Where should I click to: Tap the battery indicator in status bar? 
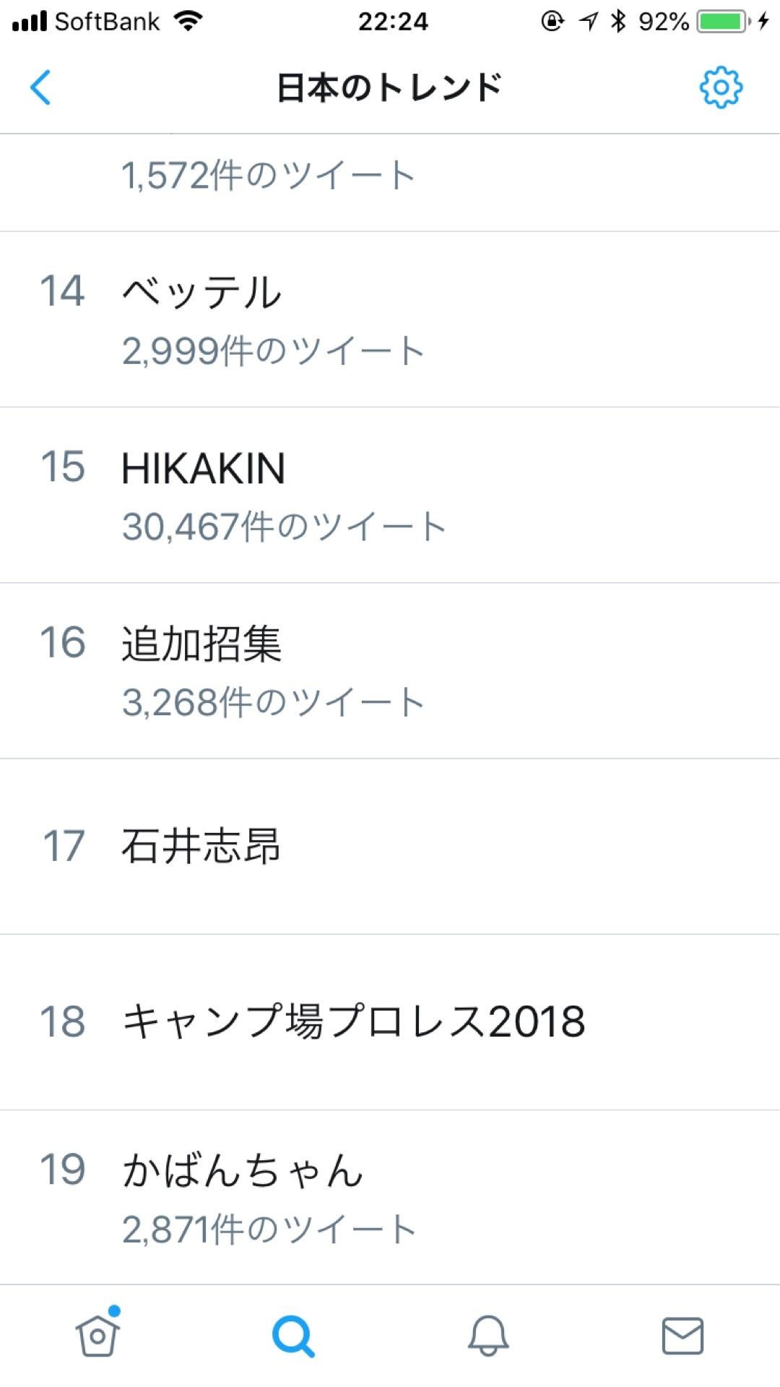pyautogui.click(x=723, y=22)
